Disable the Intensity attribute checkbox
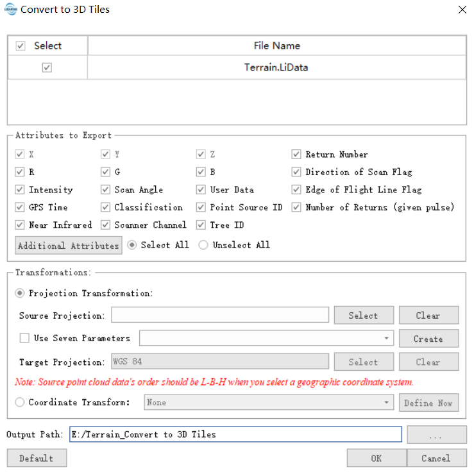474x474 pixels. click(x=20, y=190)
